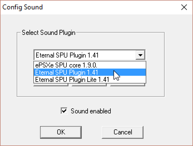Click the Sound enabled label text

91,111
